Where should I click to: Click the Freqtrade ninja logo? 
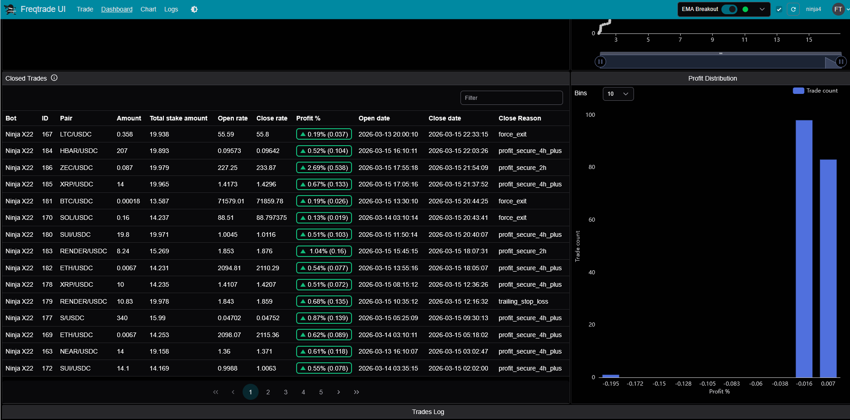coord(10,9)
